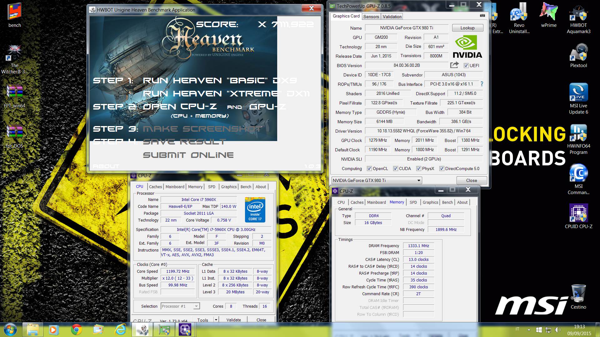Toggle the DirectCompute 5.0 checkbox
This screenshot has width=600, height=337.
(x=442, y=168)
